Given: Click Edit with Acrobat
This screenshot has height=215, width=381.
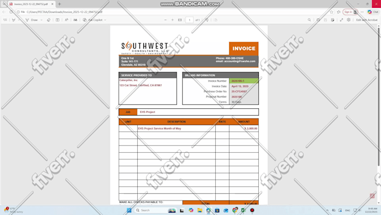Looking at the screenshot, I should pyautogui.click(x=366, y=20).
